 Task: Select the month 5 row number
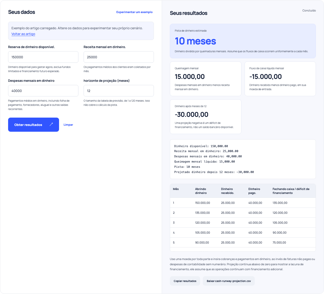(x=174, y=243)
